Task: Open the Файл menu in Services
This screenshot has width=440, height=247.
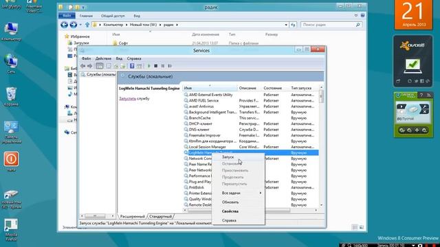Action: [86, 58]
